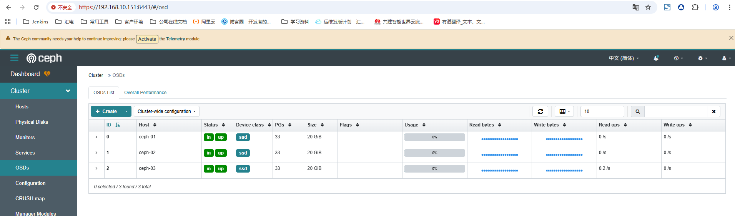Activate the Telemetry module button

pos(147,39)
